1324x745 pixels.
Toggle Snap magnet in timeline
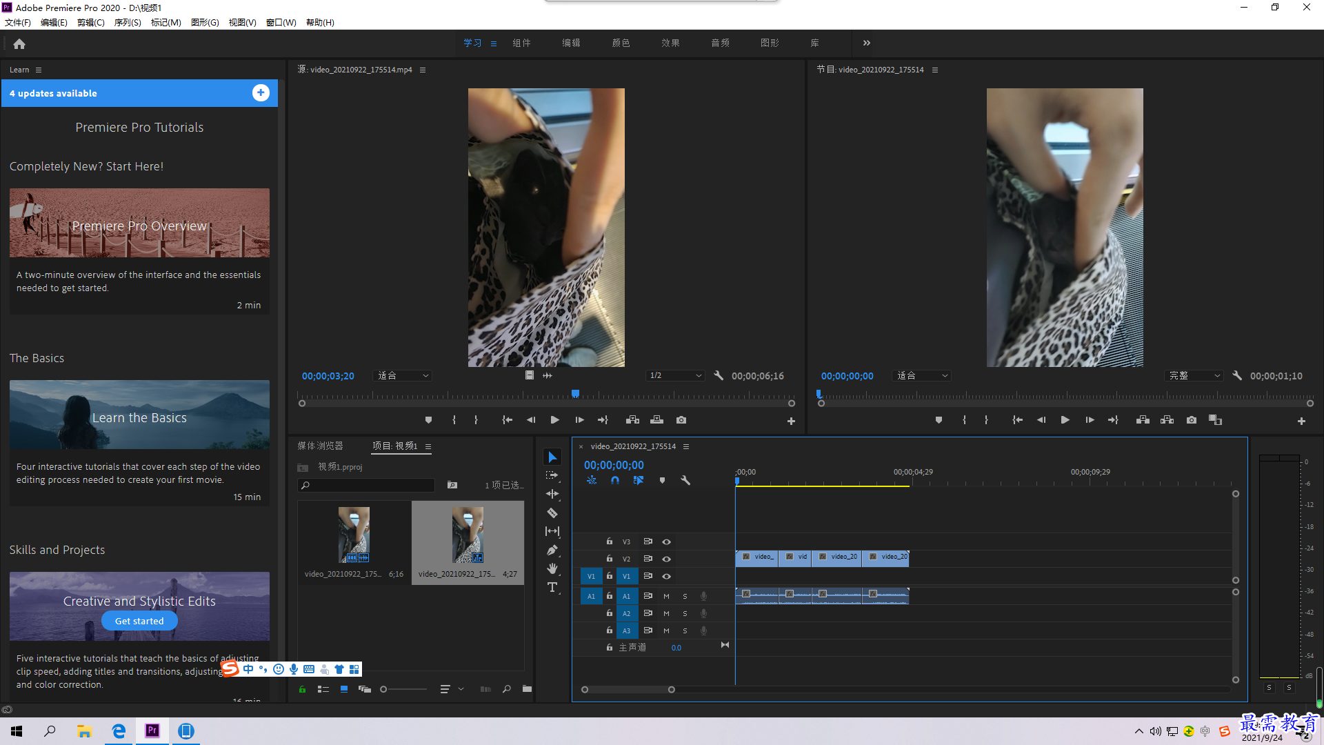pyautogui.click(x=615, y=480)
